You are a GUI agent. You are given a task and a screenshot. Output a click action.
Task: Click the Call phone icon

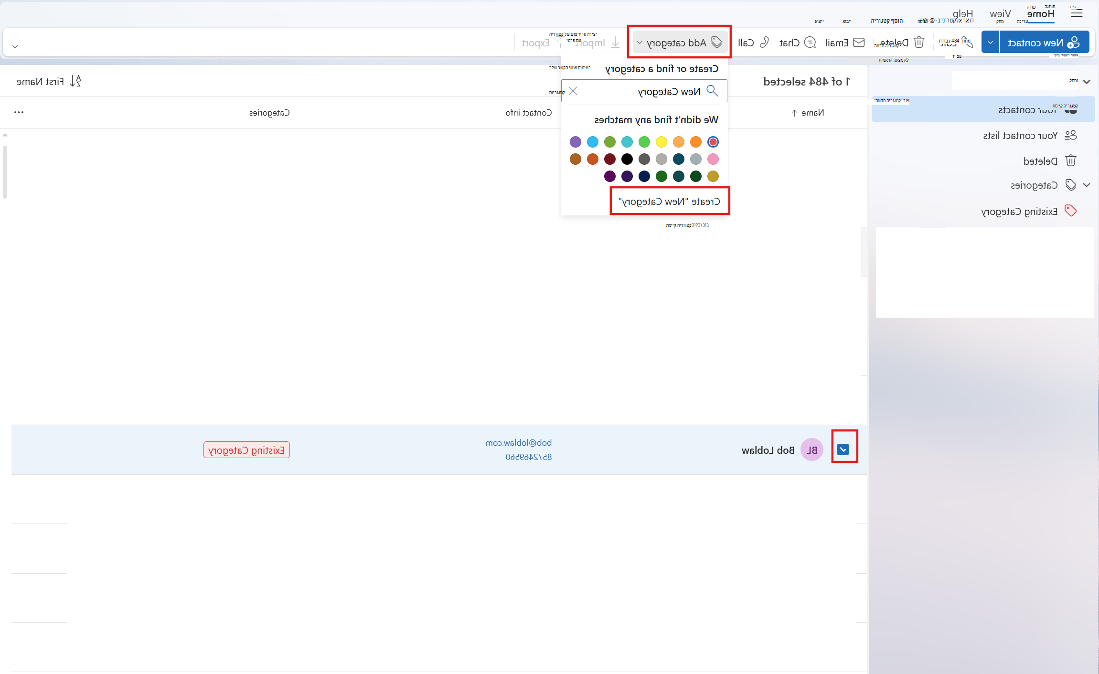pyautogui.click(x=764, y=42)
